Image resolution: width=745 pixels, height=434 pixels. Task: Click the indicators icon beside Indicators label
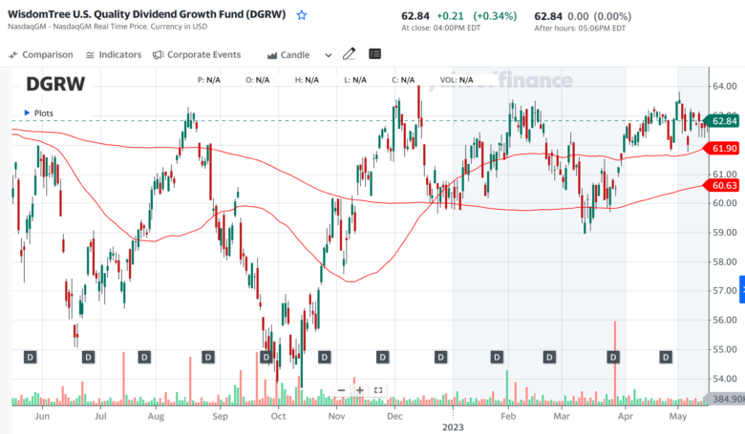pyautogui.click(x=90, y=55)
